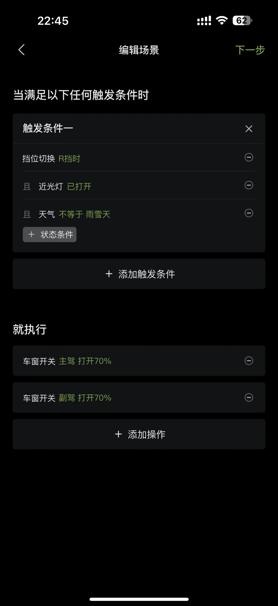
Task: Tap 添加触发条件 button
Action: tap(139, 274)
